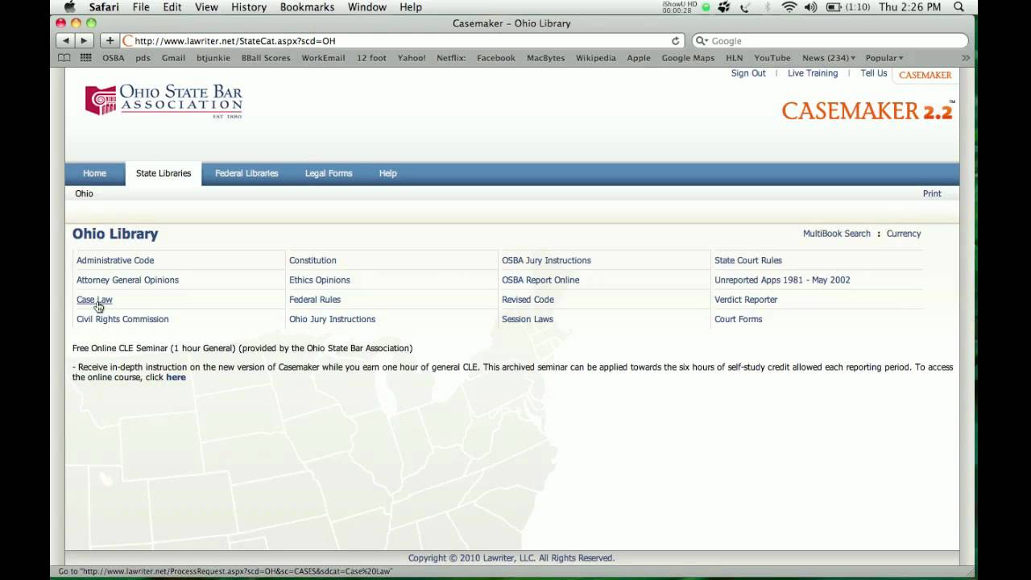Click the volume speaker icon in menu bar

tap(810, 7)
